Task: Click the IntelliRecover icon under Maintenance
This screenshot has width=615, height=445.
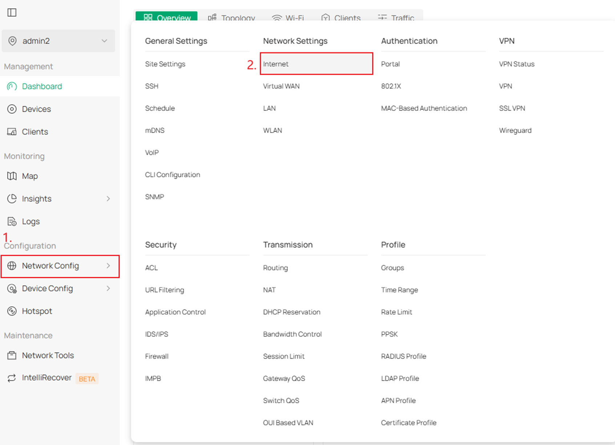Action: (12, 378)
